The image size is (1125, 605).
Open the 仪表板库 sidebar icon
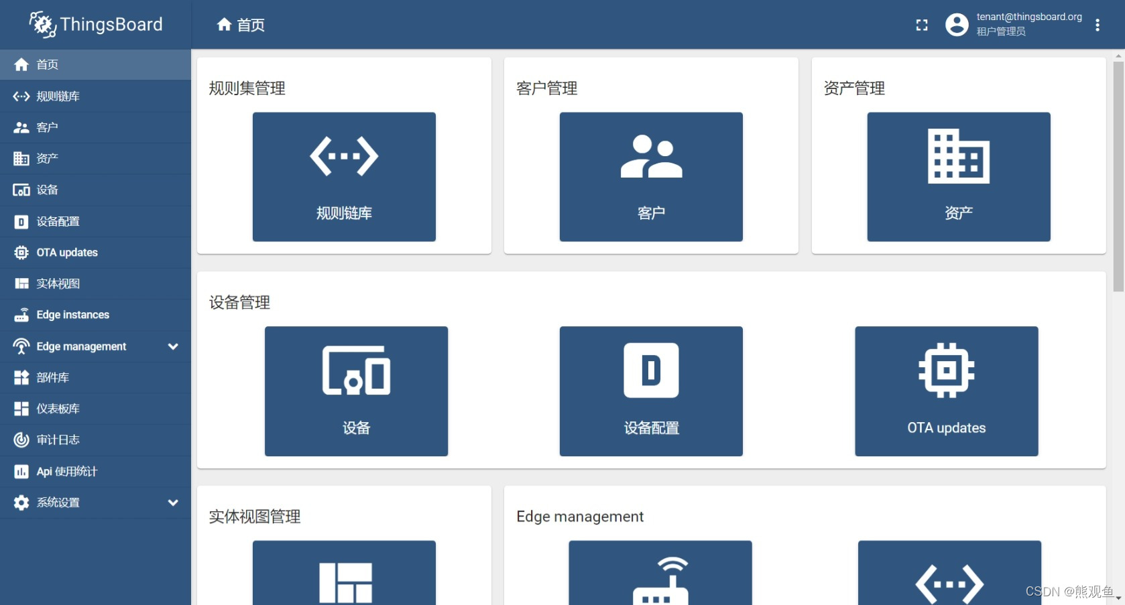click(x=21, y=409)
